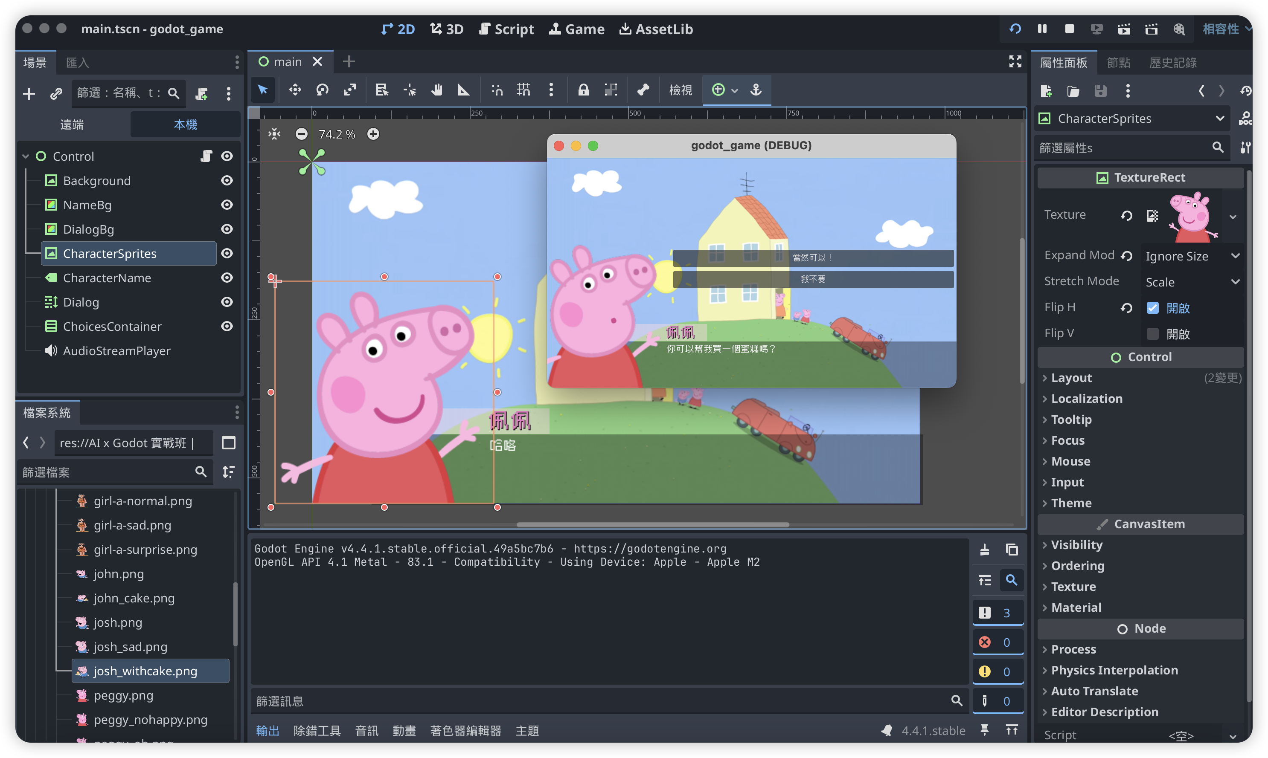Hide the DialogBg node
Viewport: 1268px width, 758px height.
click(227, 229)
